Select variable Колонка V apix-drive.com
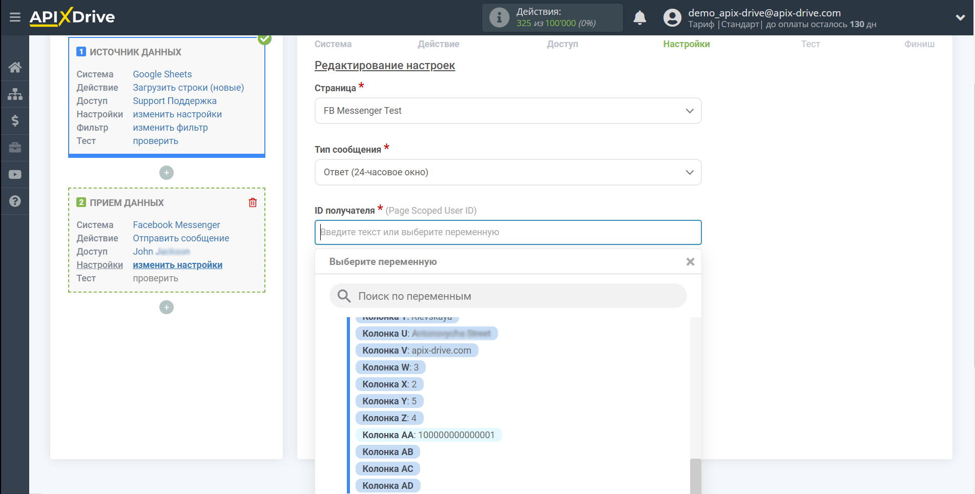975x494 pixels. tap(417, 351)
